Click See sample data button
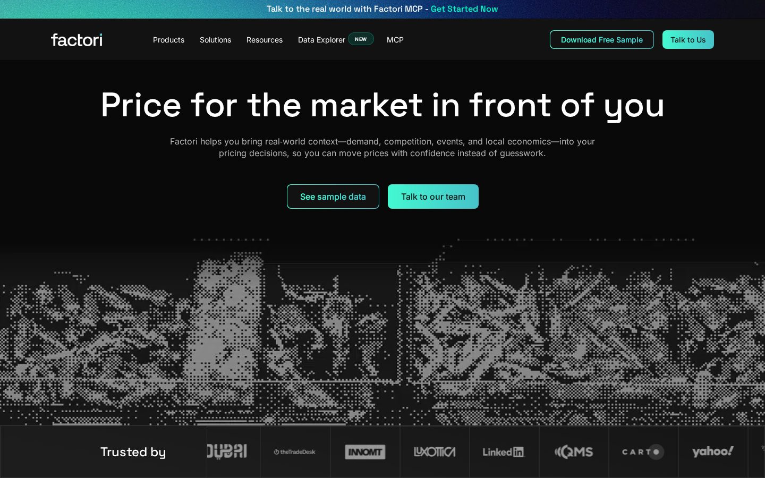 point(333,197)
